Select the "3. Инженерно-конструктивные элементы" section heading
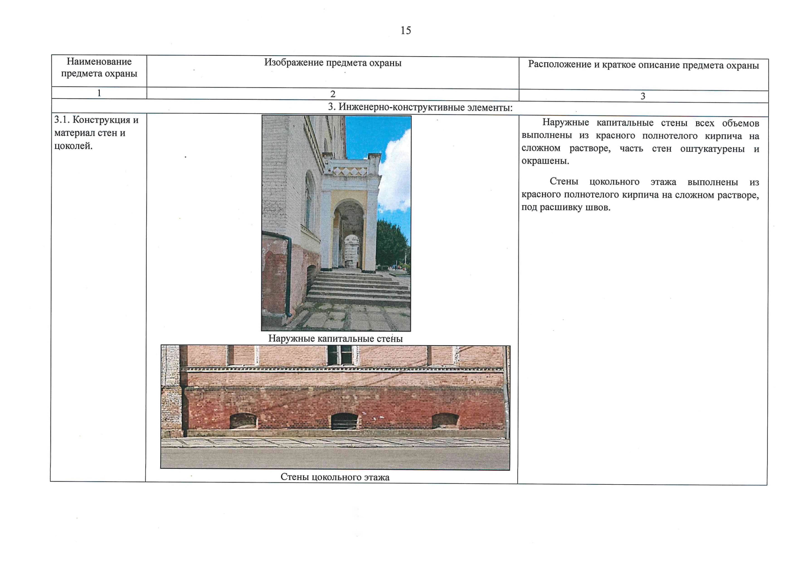The image size is (795, 562). coord(420,108)
